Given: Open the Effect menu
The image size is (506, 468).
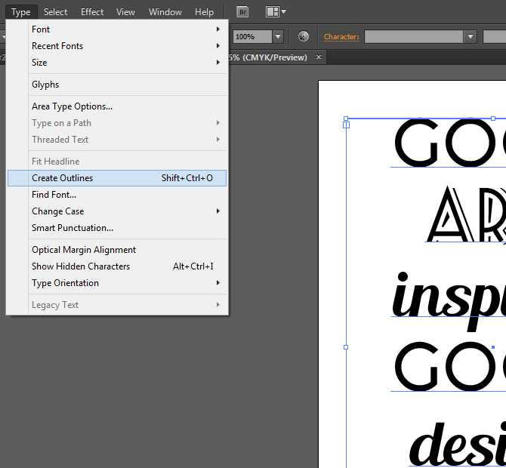Looking at the screenshot, I should pyautogui.click(x=92, y=12).
